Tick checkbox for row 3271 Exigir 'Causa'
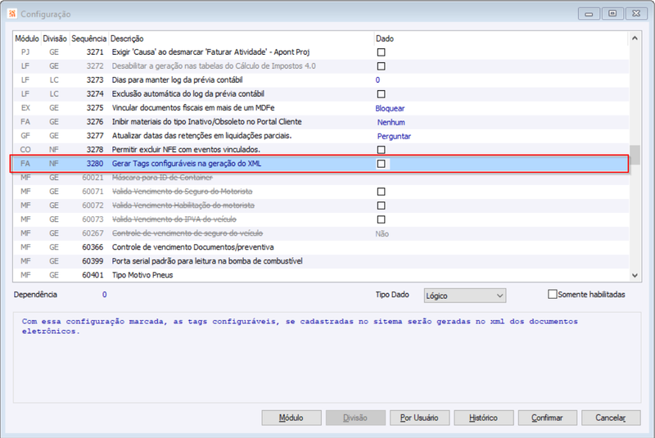The height and width of the screenshot is (438, 655). click(381, 52)
